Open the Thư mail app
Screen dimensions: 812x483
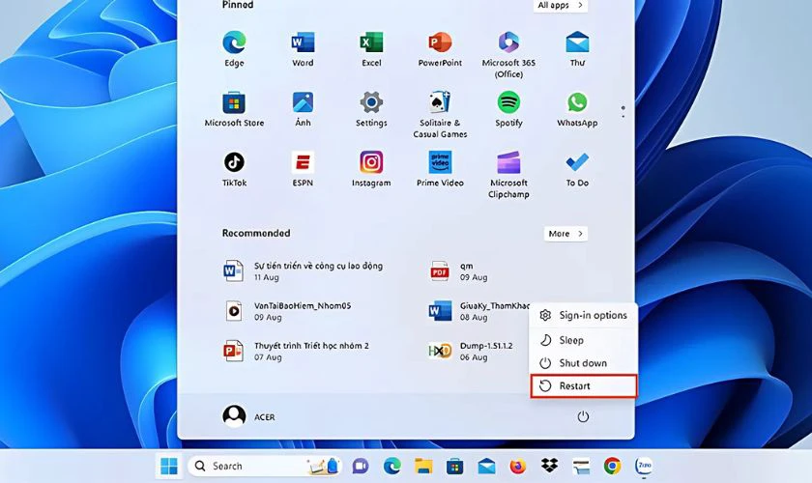click(x=577, y=48)
